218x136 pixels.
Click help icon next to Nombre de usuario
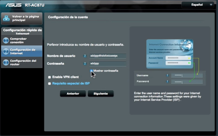point(85,56)
